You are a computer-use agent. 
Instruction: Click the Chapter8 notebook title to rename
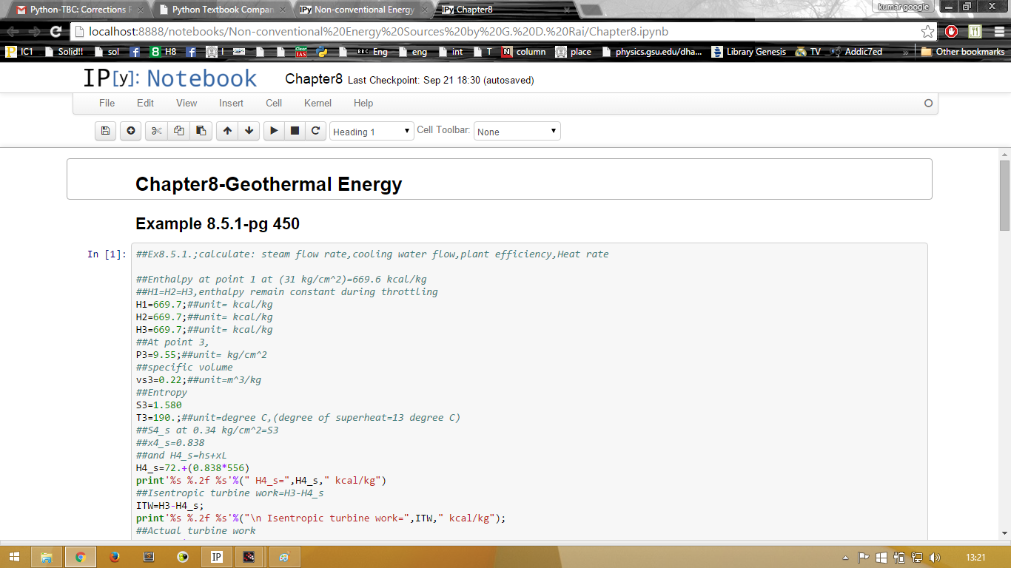tap(314, 79)
